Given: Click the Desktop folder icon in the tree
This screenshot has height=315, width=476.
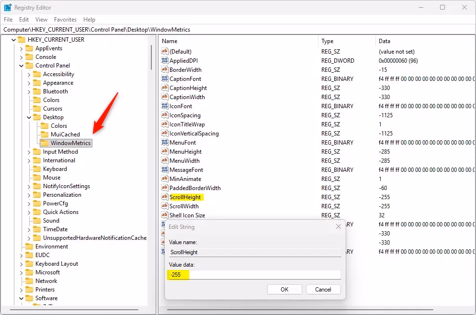Looking at the screenshot, I should [x=38, y=117].
